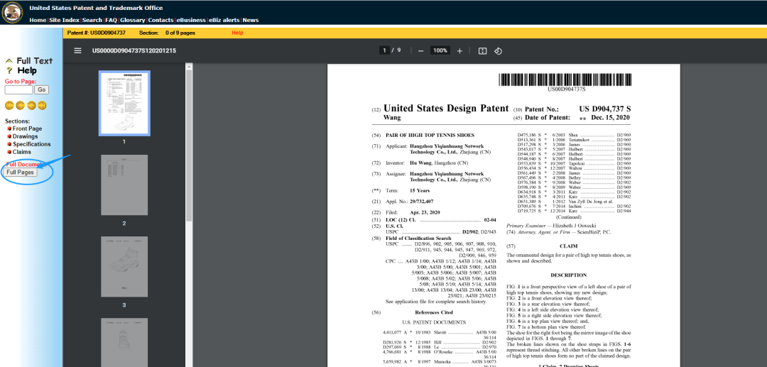Click '0 of 9 pages' section text
Screen dimensions: 767x367
[180, 33]
